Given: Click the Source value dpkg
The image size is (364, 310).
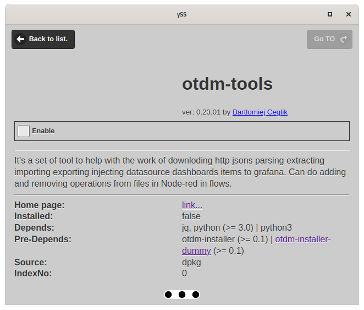Looking at the screenshot, I should tap(191, 263).
